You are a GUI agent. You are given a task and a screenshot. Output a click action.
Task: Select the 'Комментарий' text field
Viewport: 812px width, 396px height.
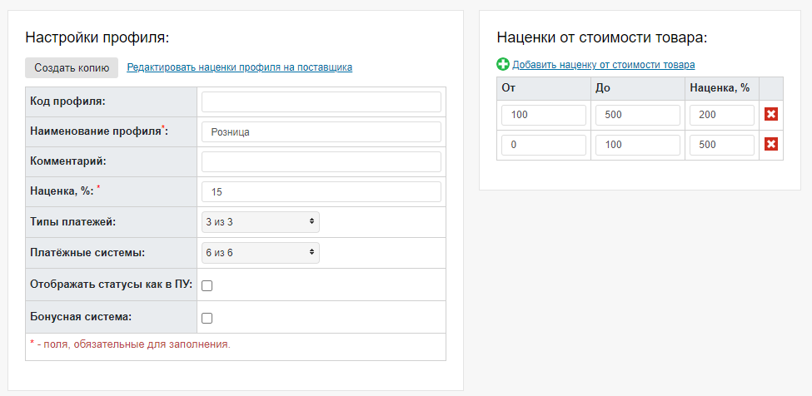pos(321,161)
